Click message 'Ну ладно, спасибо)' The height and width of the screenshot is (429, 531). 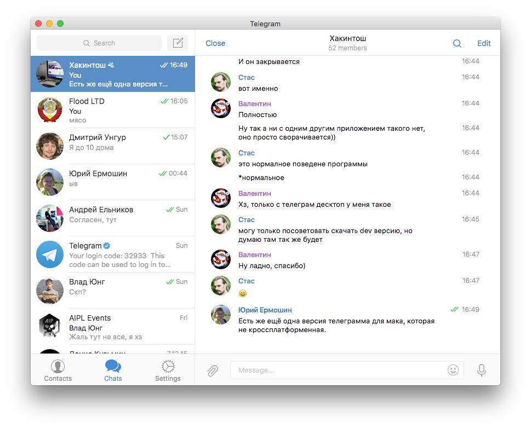(272, 266)
